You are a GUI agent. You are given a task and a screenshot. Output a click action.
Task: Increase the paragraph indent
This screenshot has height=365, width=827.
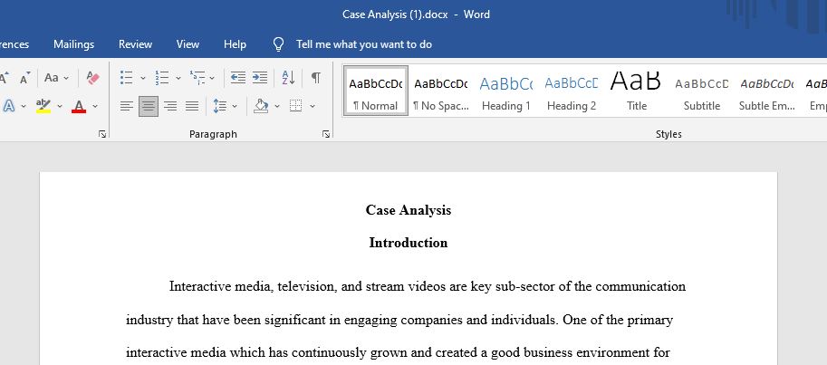point(259,78)
